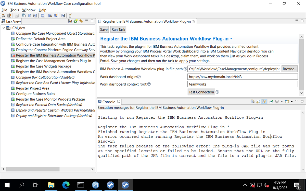Toggle the highlighted console output button

pyautogui.click(x=264, y=102)
